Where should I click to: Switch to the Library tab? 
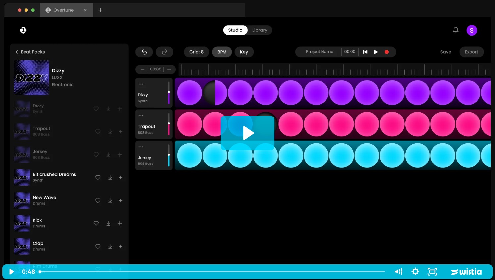point(260,30)
